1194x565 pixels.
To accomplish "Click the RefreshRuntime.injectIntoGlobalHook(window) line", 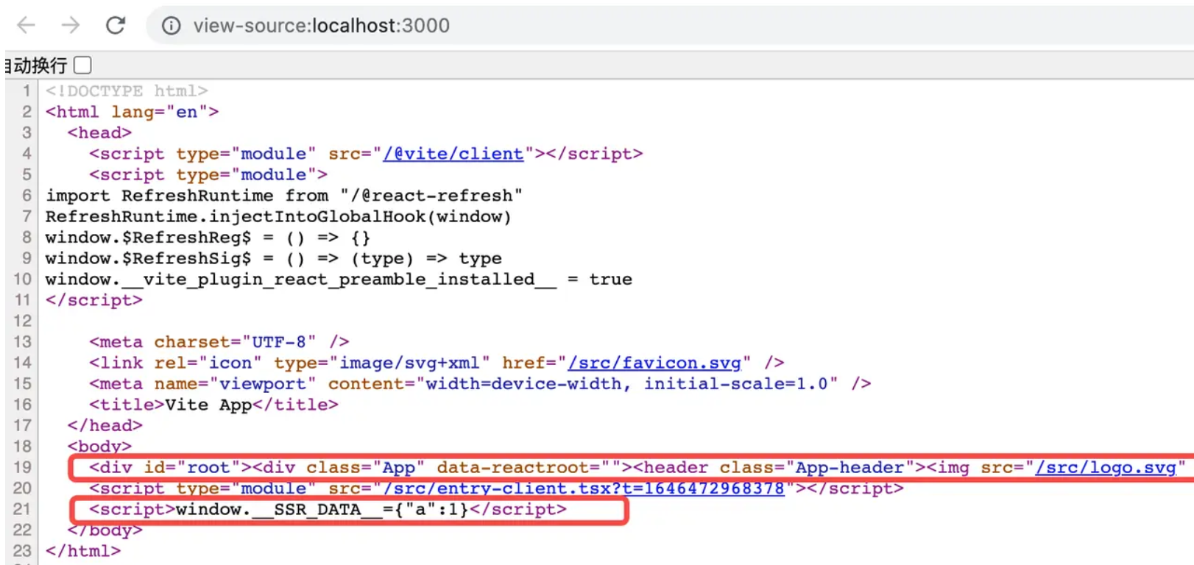I will (278, 216).
